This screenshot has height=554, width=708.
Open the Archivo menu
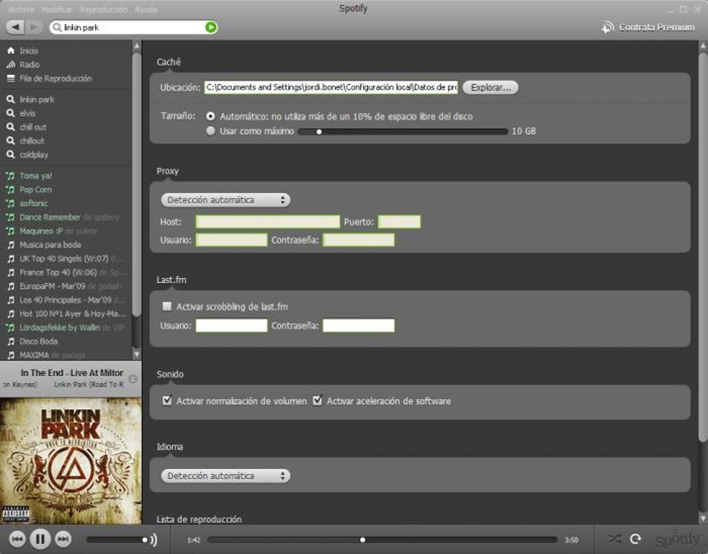click(22, 10)
